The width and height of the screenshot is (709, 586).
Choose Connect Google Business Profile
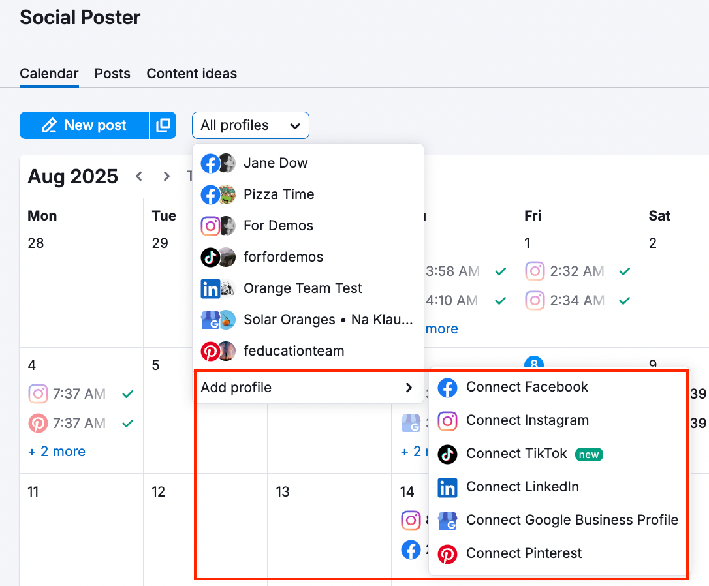573,520
